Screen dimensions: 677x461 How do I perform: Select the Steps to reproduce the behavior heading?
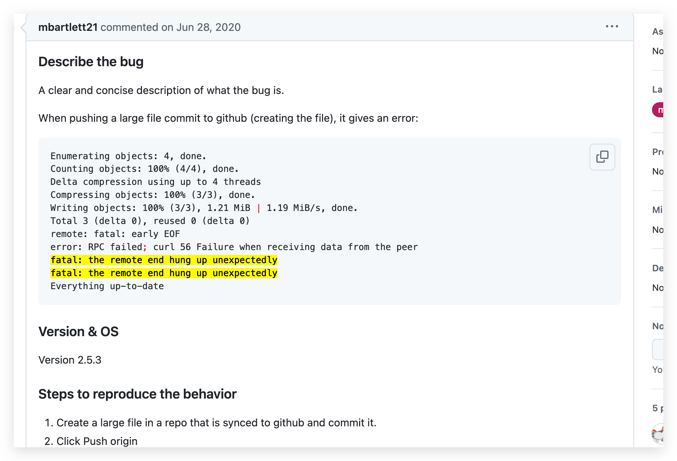138,394
